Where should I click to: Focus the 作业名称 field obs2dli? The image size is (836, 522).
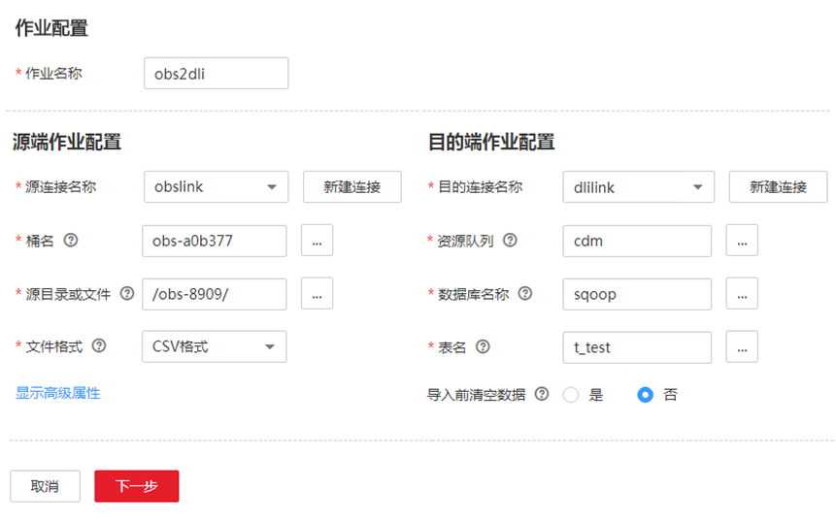(x=216, y=74)
